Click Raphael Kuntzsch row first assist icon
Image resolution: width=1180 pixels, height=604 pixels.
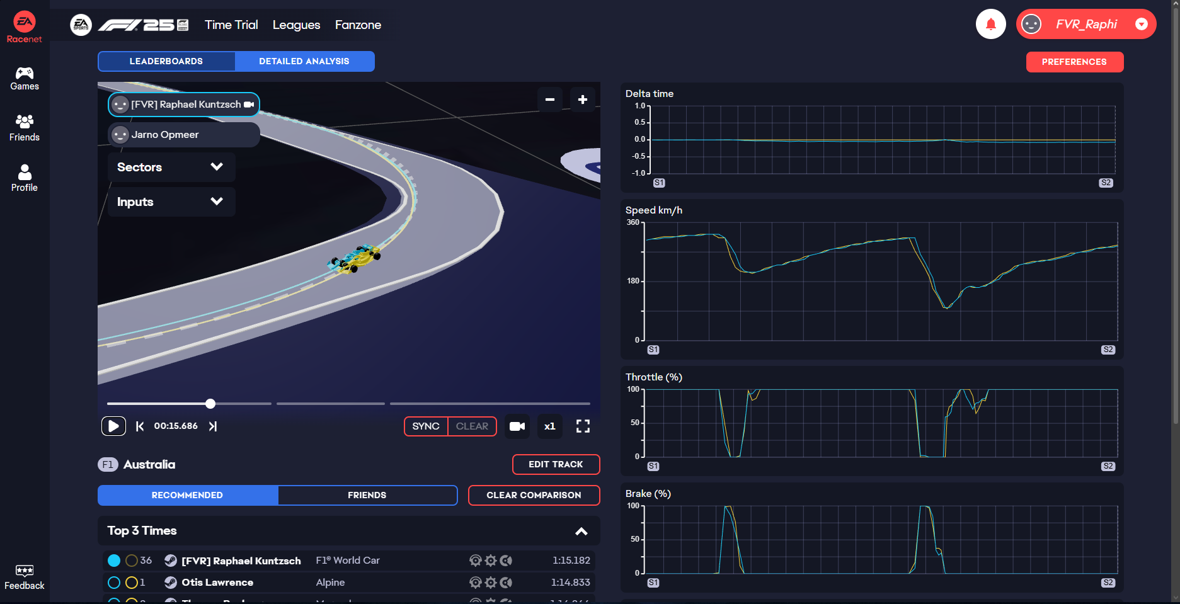point(476,561)
